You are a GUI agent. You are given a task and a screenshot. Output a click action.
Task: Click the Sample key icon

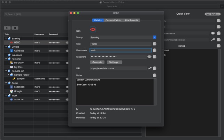click(x=14, y=79)
